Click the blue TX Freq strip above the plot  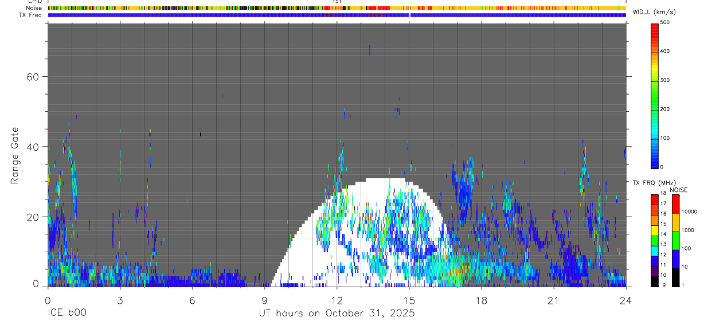tap(337, 15)
